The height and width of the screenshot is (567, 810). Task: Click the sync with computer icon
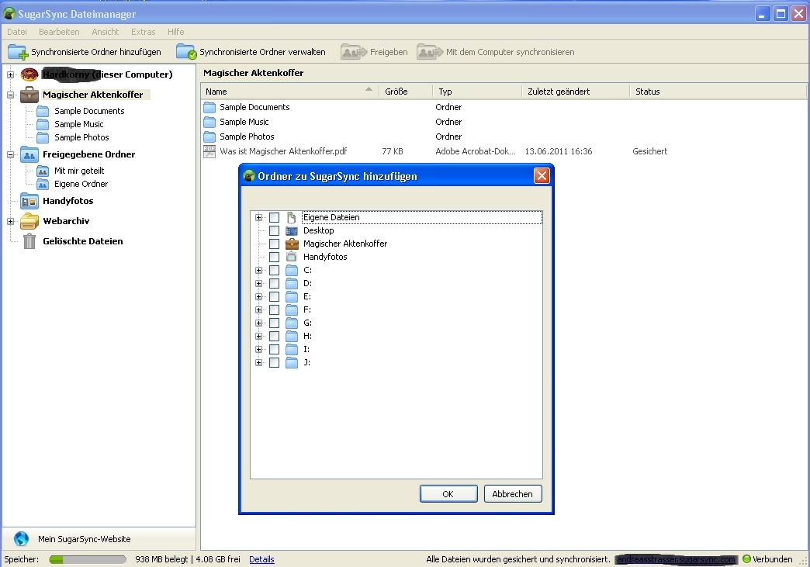430,52
